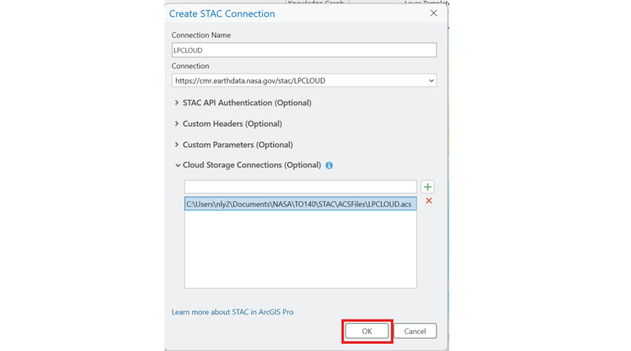Remove entry with the red X icon

(x=429, y=200)
